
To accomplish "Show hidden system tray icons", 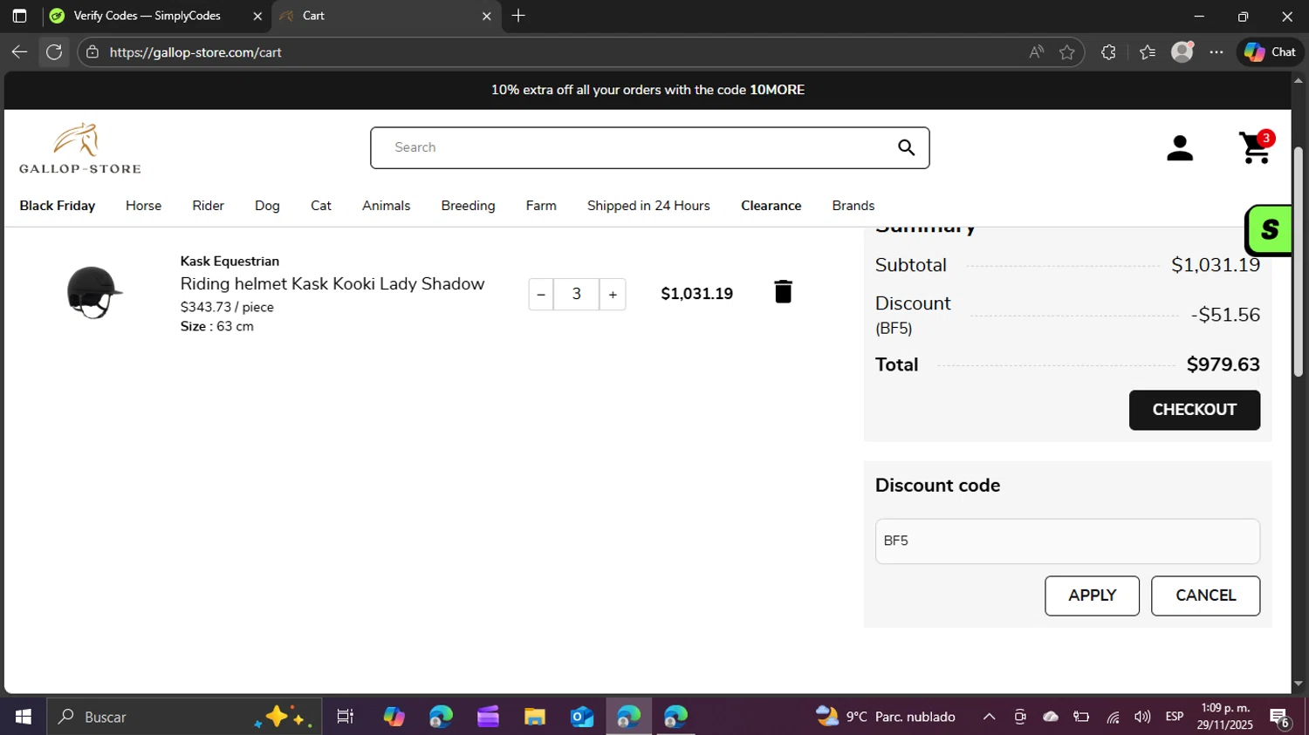I will pos(989,717).
